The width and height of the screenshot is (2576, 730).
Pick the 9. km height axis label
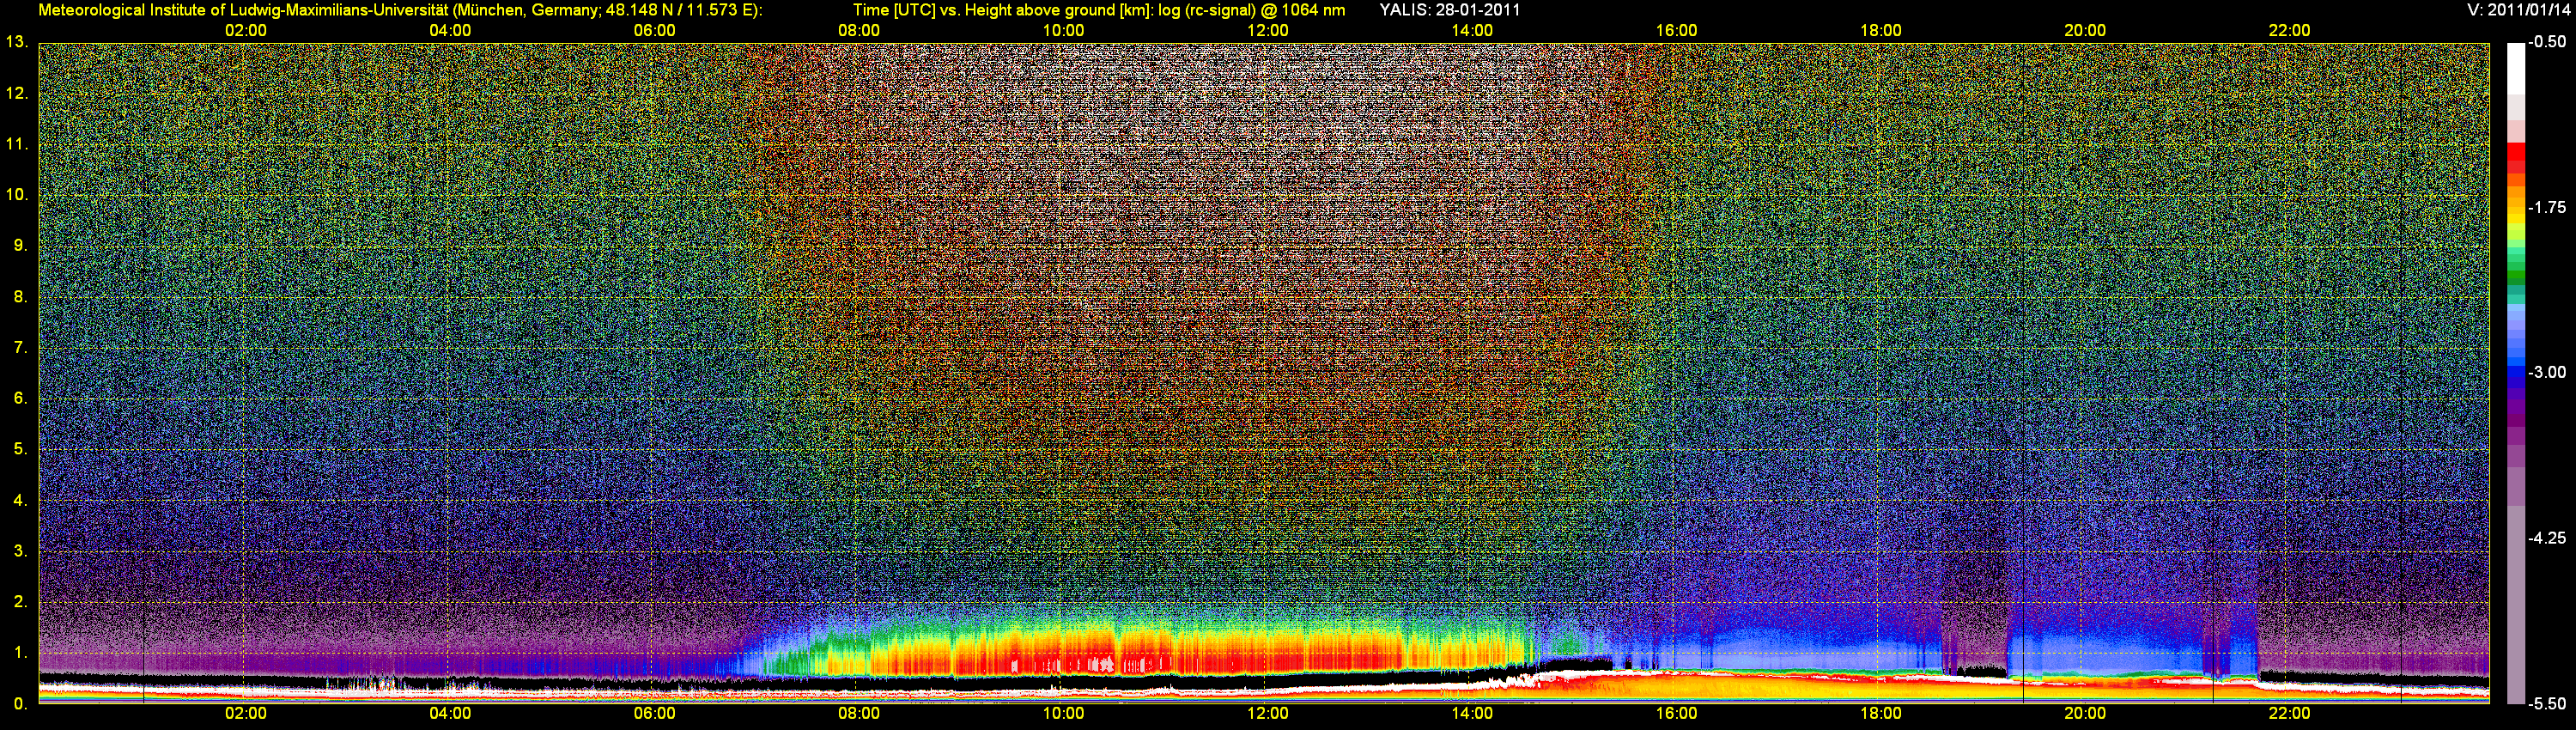pos(20,246)
